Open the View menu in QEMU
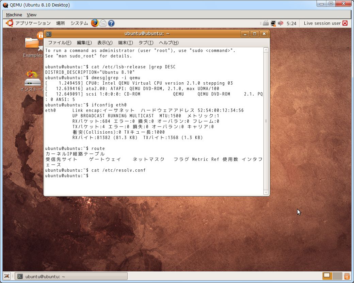Image resolution: width=354 pixels, height=283 pixels. [32, 15]
